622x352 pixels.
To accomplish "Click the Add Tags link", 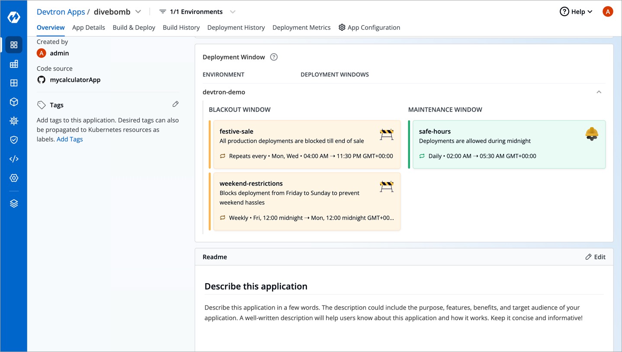I will pos(70,139).
